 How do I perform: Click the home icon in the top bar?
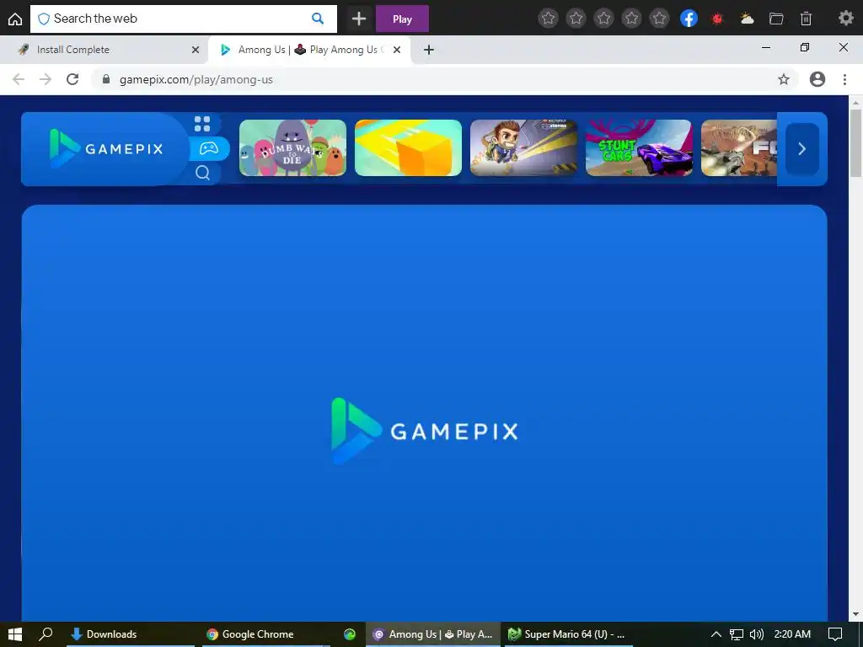coord(15,19)
